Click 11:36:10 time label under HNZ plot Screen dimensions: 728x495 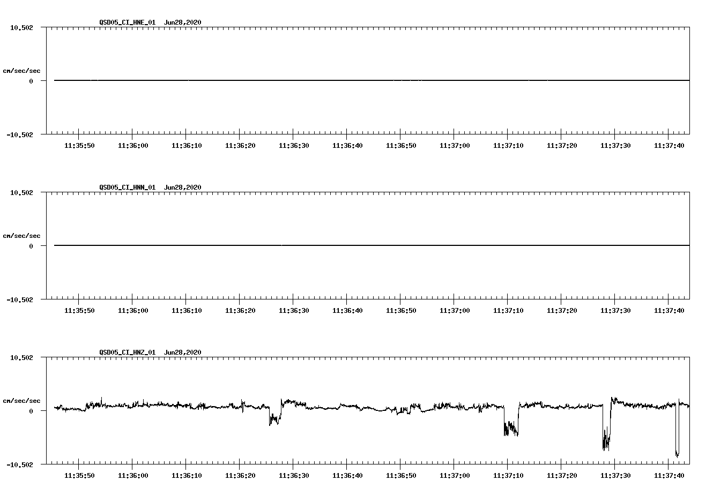point(187,476)
